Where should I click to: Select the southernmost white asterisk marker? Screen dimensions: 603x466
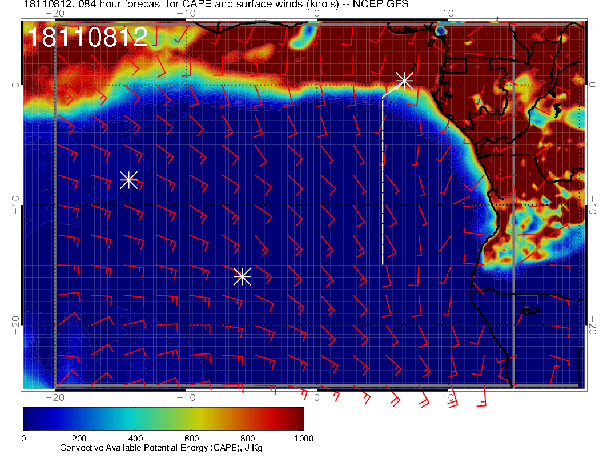click(242, 276)
